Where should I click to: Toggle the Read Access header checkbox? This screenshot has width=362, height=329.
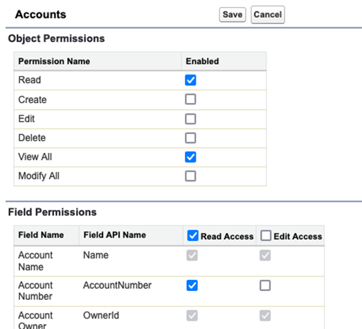coord(193,236)
